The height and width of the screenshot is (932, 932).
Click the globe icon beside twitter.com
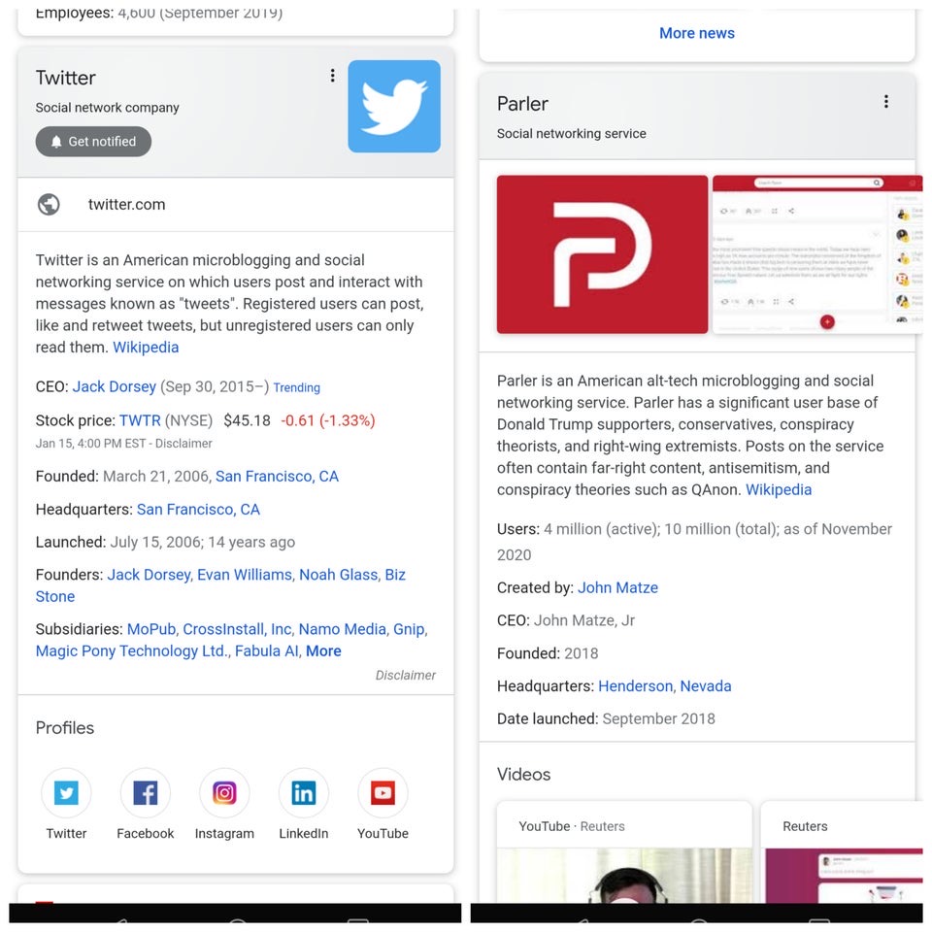click(49, 205)
